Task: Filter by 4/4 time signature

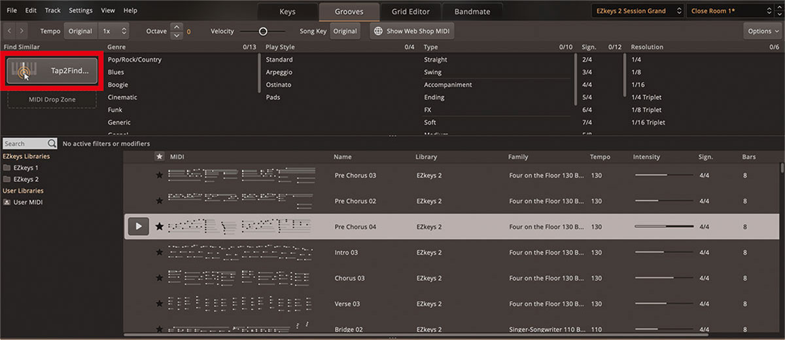Action: 587,84
